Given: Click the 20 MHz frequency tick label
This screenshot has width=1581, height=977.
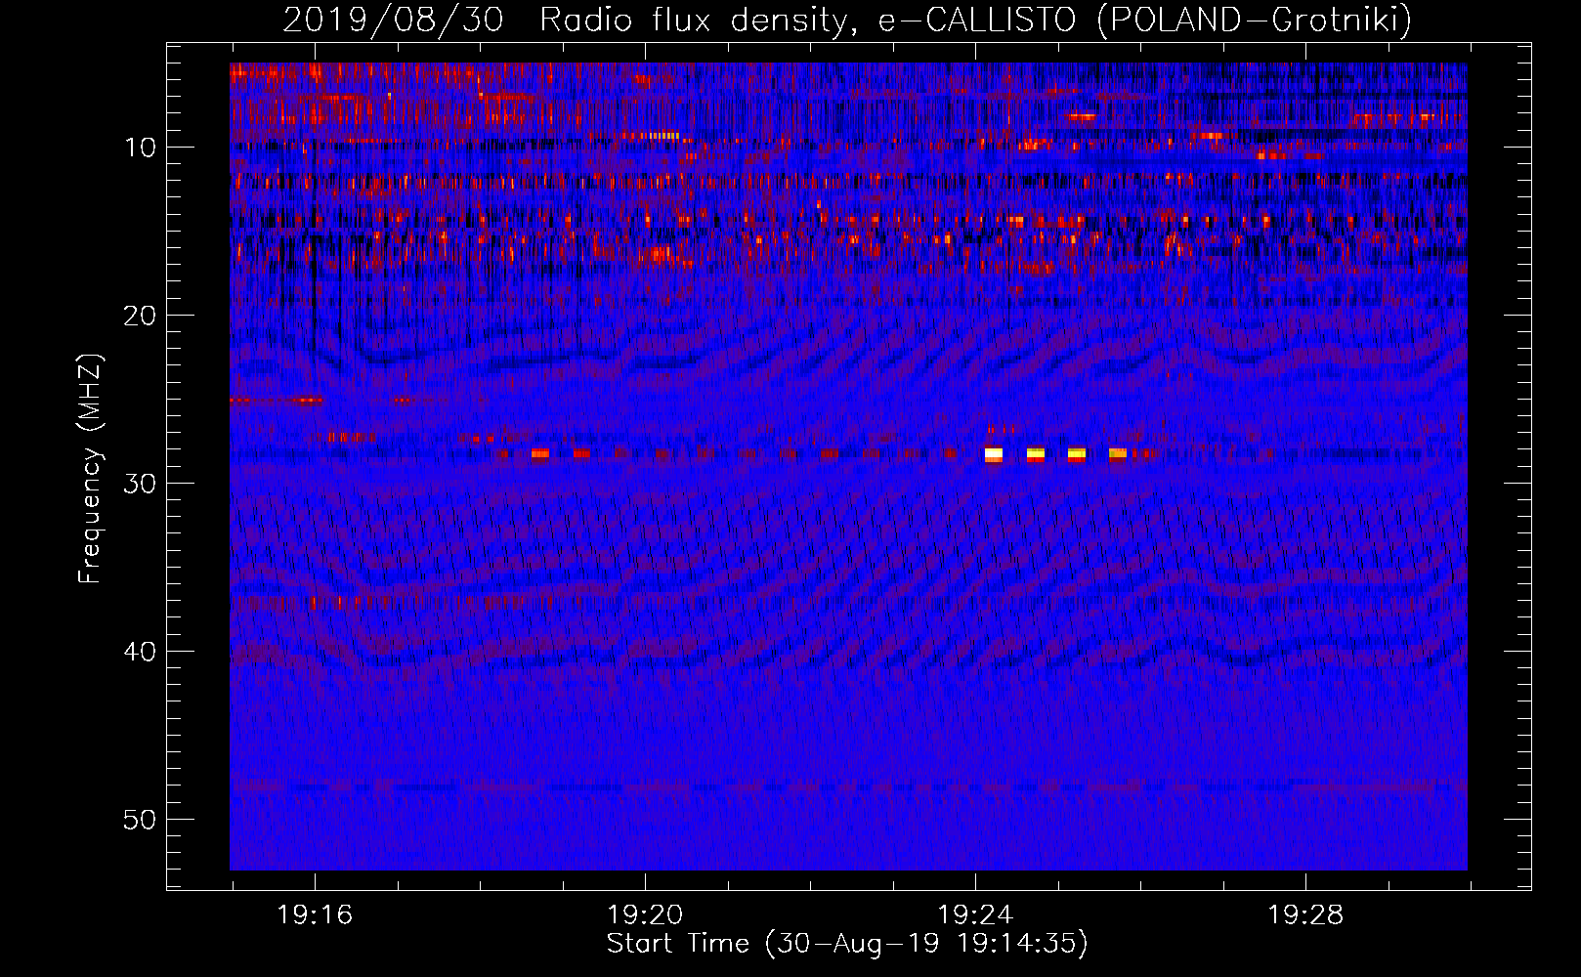Looking at the screenshot, I should 140,316.
